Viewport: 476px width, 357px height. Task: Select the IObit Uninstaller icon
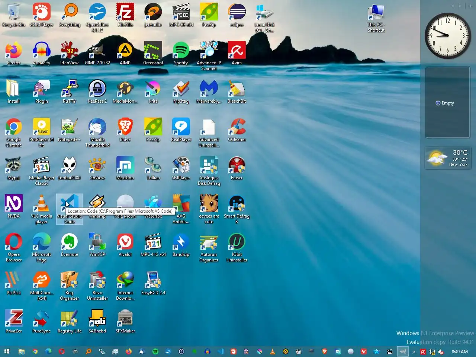click(237, 248)
